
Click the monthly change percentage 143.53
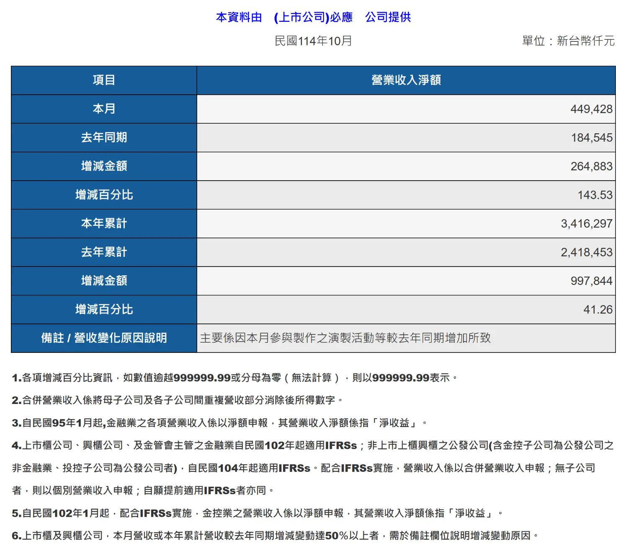tap(595, 195)
